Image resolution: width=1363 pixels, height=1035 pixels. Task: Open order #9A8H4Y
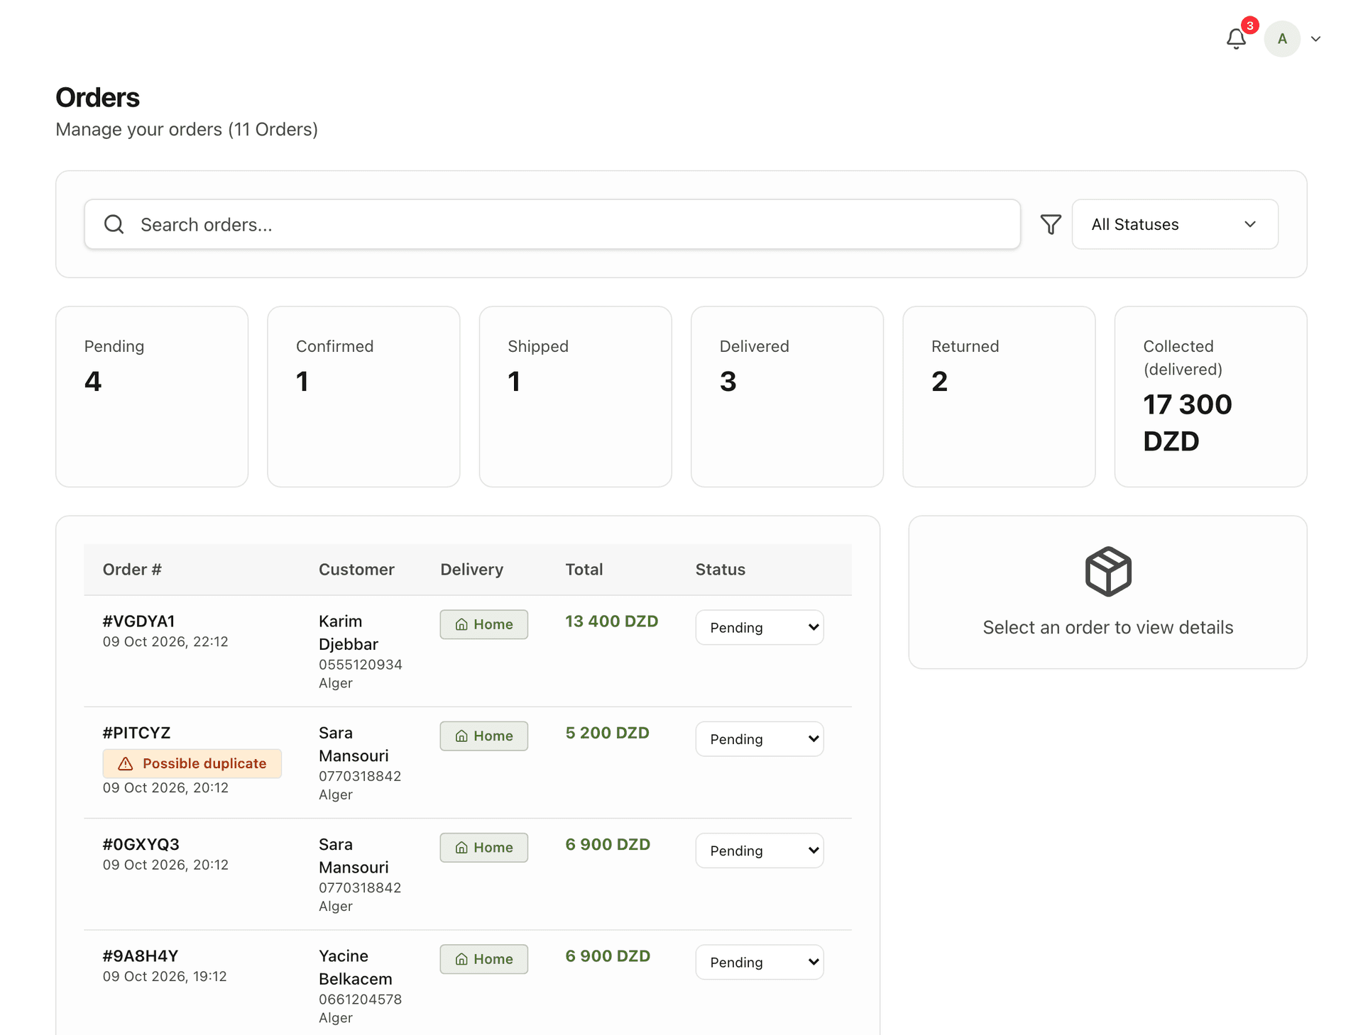140,956
